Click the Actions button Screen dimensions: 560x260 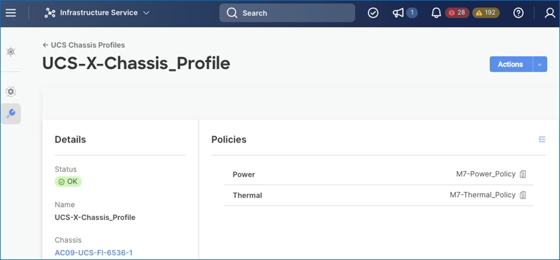[510, 64]
